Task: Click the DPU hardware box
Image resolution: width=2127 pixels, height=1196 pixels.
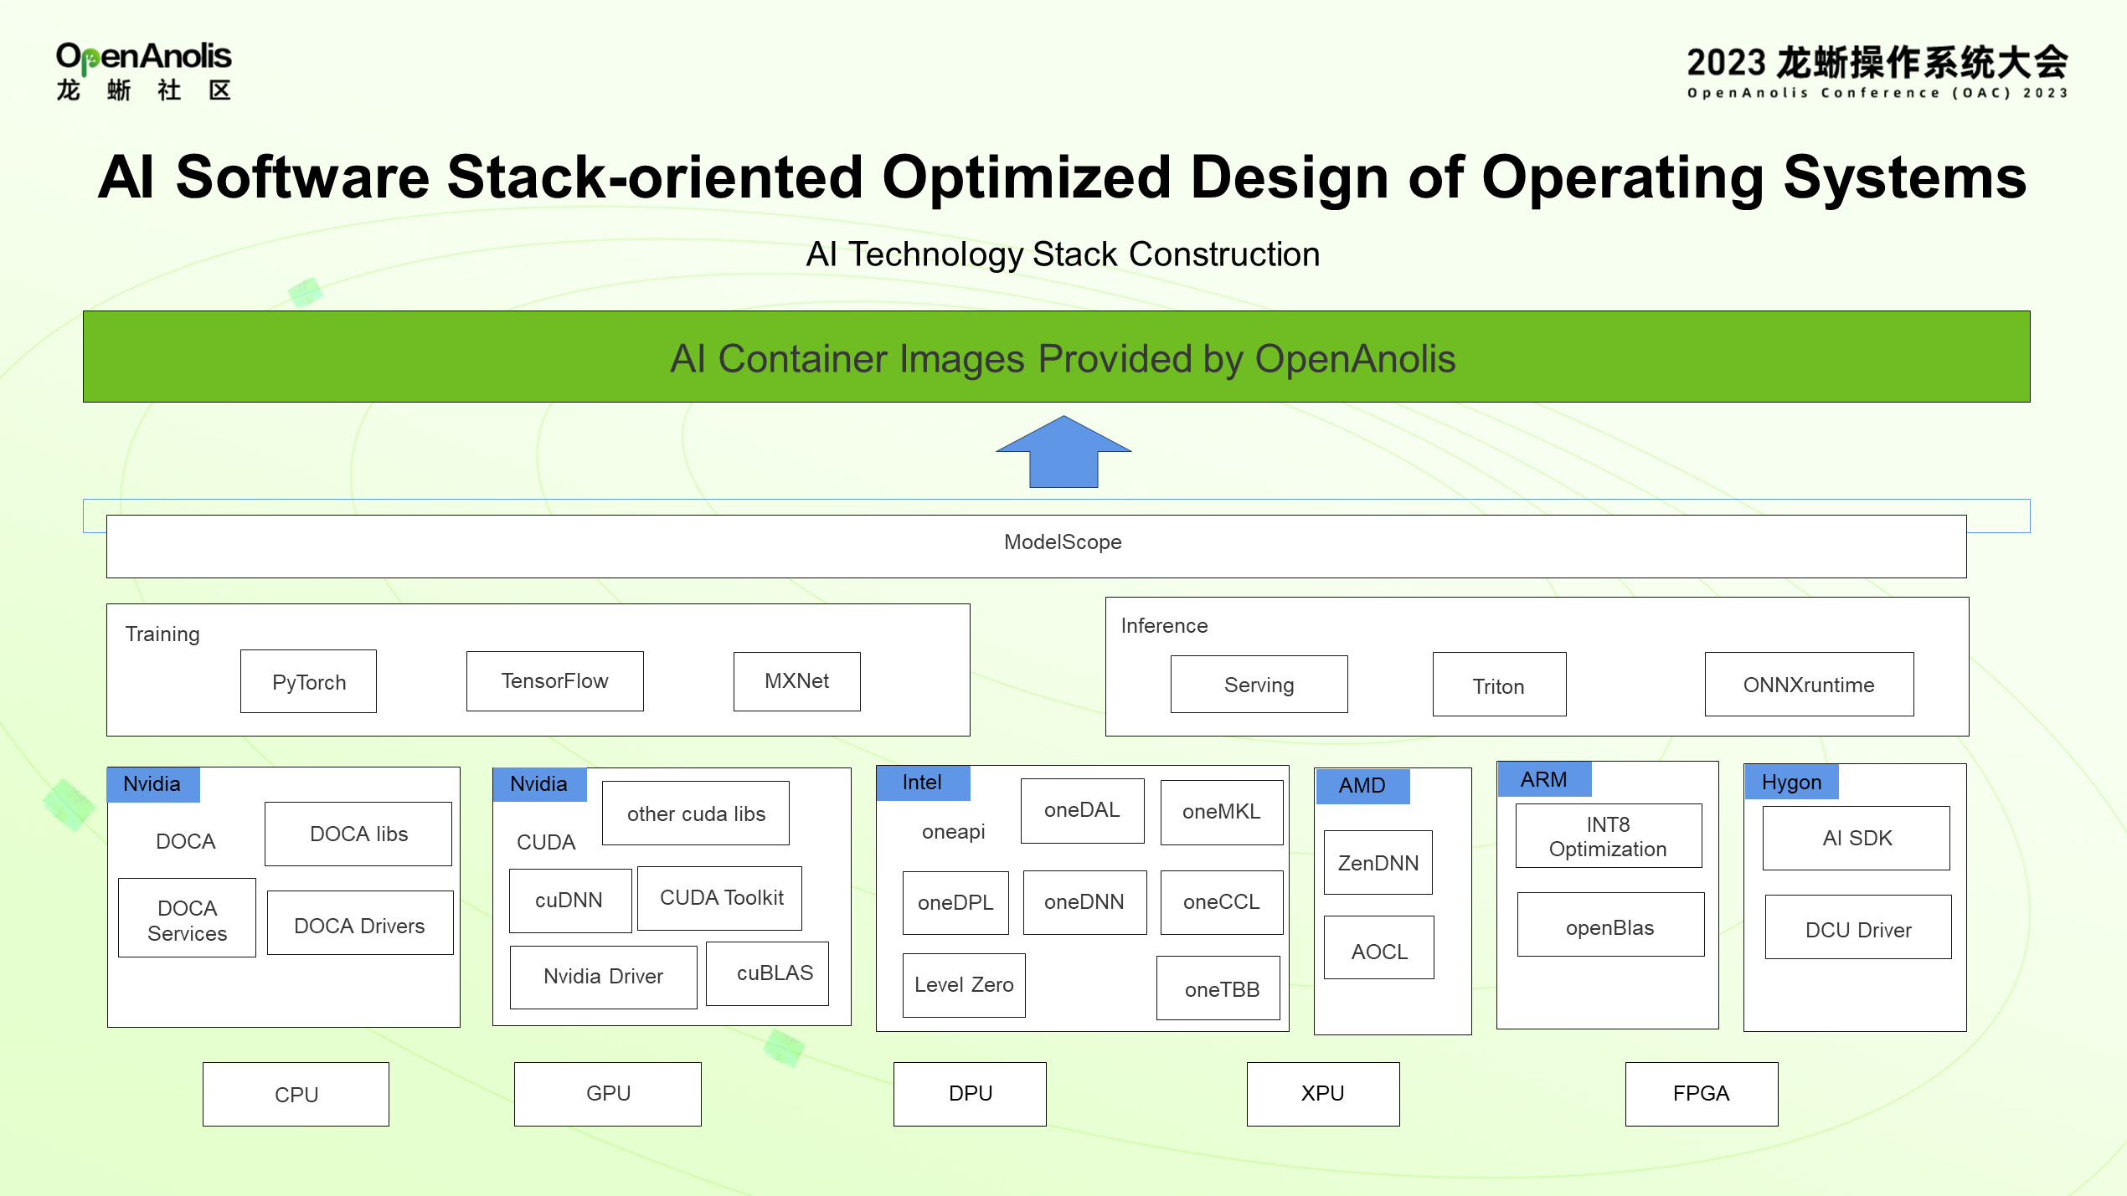Action: 970,1095
